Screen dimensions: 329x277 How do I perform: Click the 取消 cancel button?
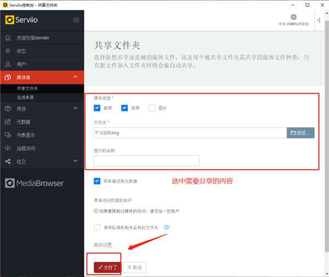[x=134, y=267]
